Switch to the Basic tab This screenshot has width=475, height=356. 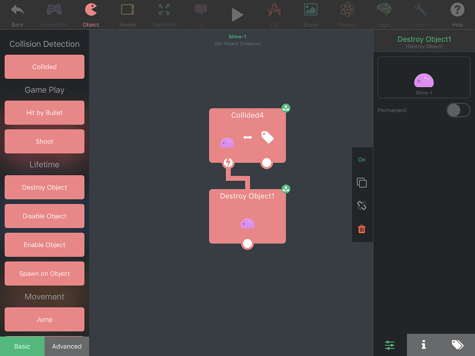(x=22, y=346)
